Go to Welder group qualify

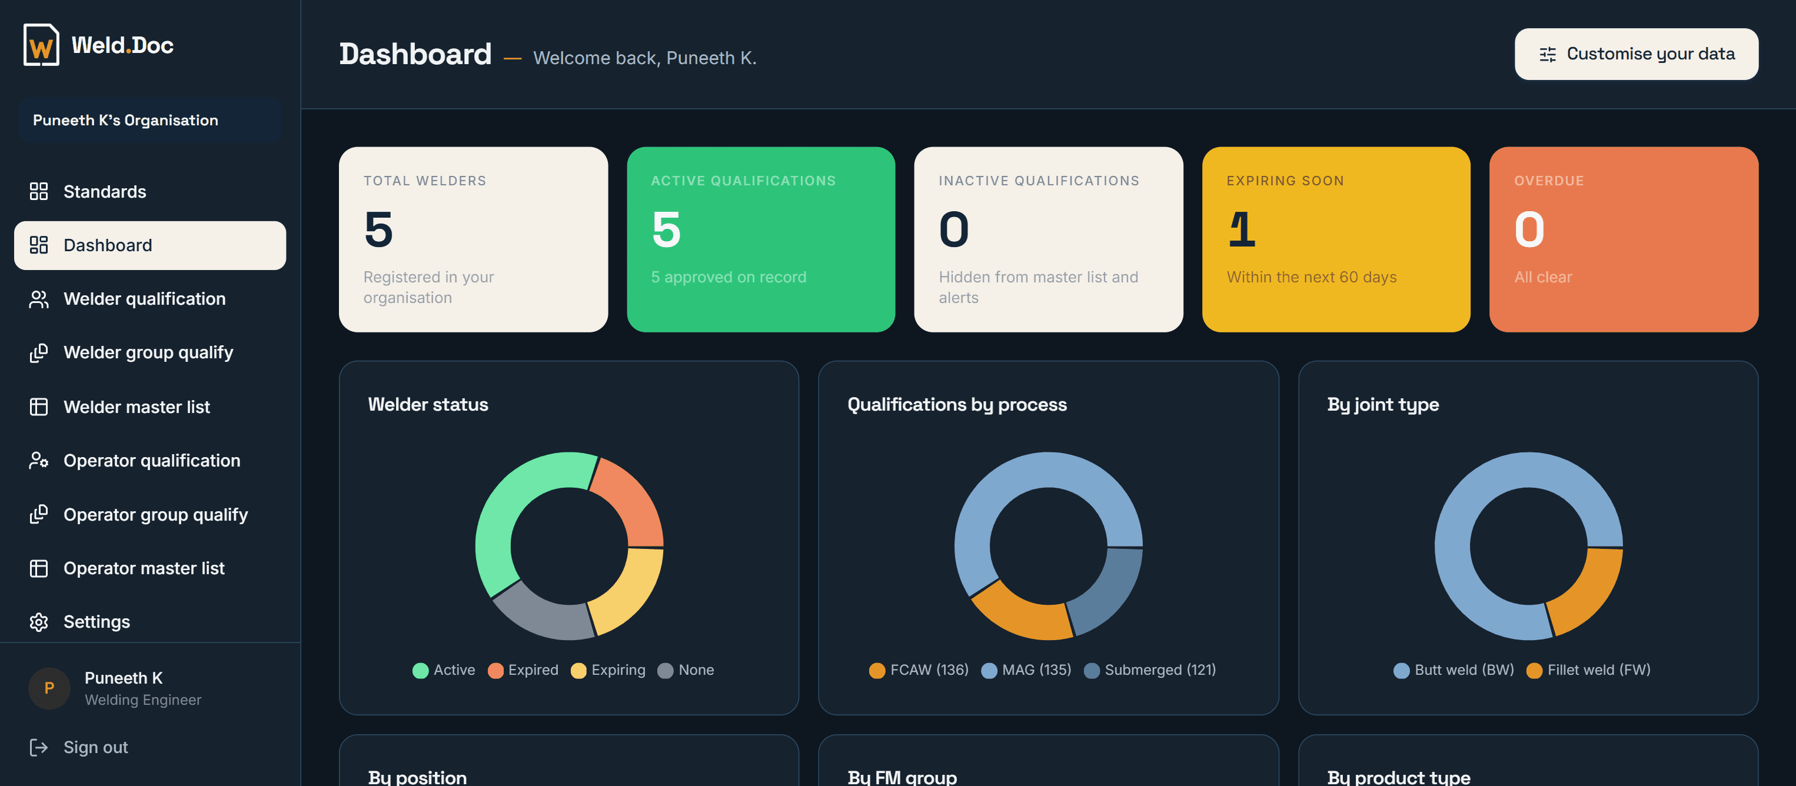[x=150, y=352]
